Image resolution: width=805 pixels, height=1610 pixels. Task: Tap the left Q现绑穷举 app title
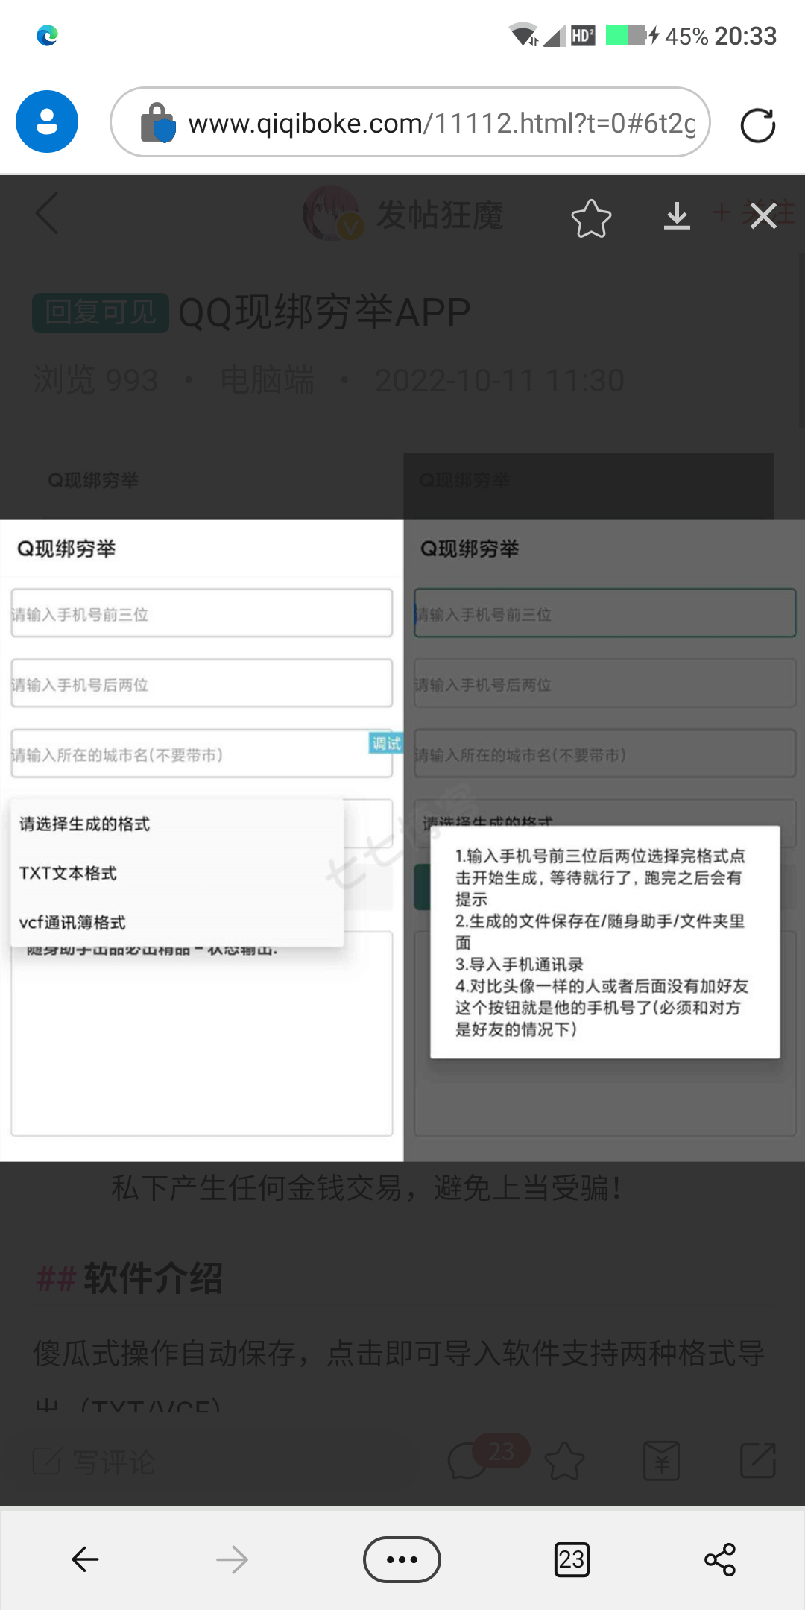pyautogui.click(x=66, y=549)
